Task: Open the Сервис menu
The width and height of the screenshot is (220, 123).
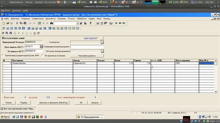Action: point(92,19)
